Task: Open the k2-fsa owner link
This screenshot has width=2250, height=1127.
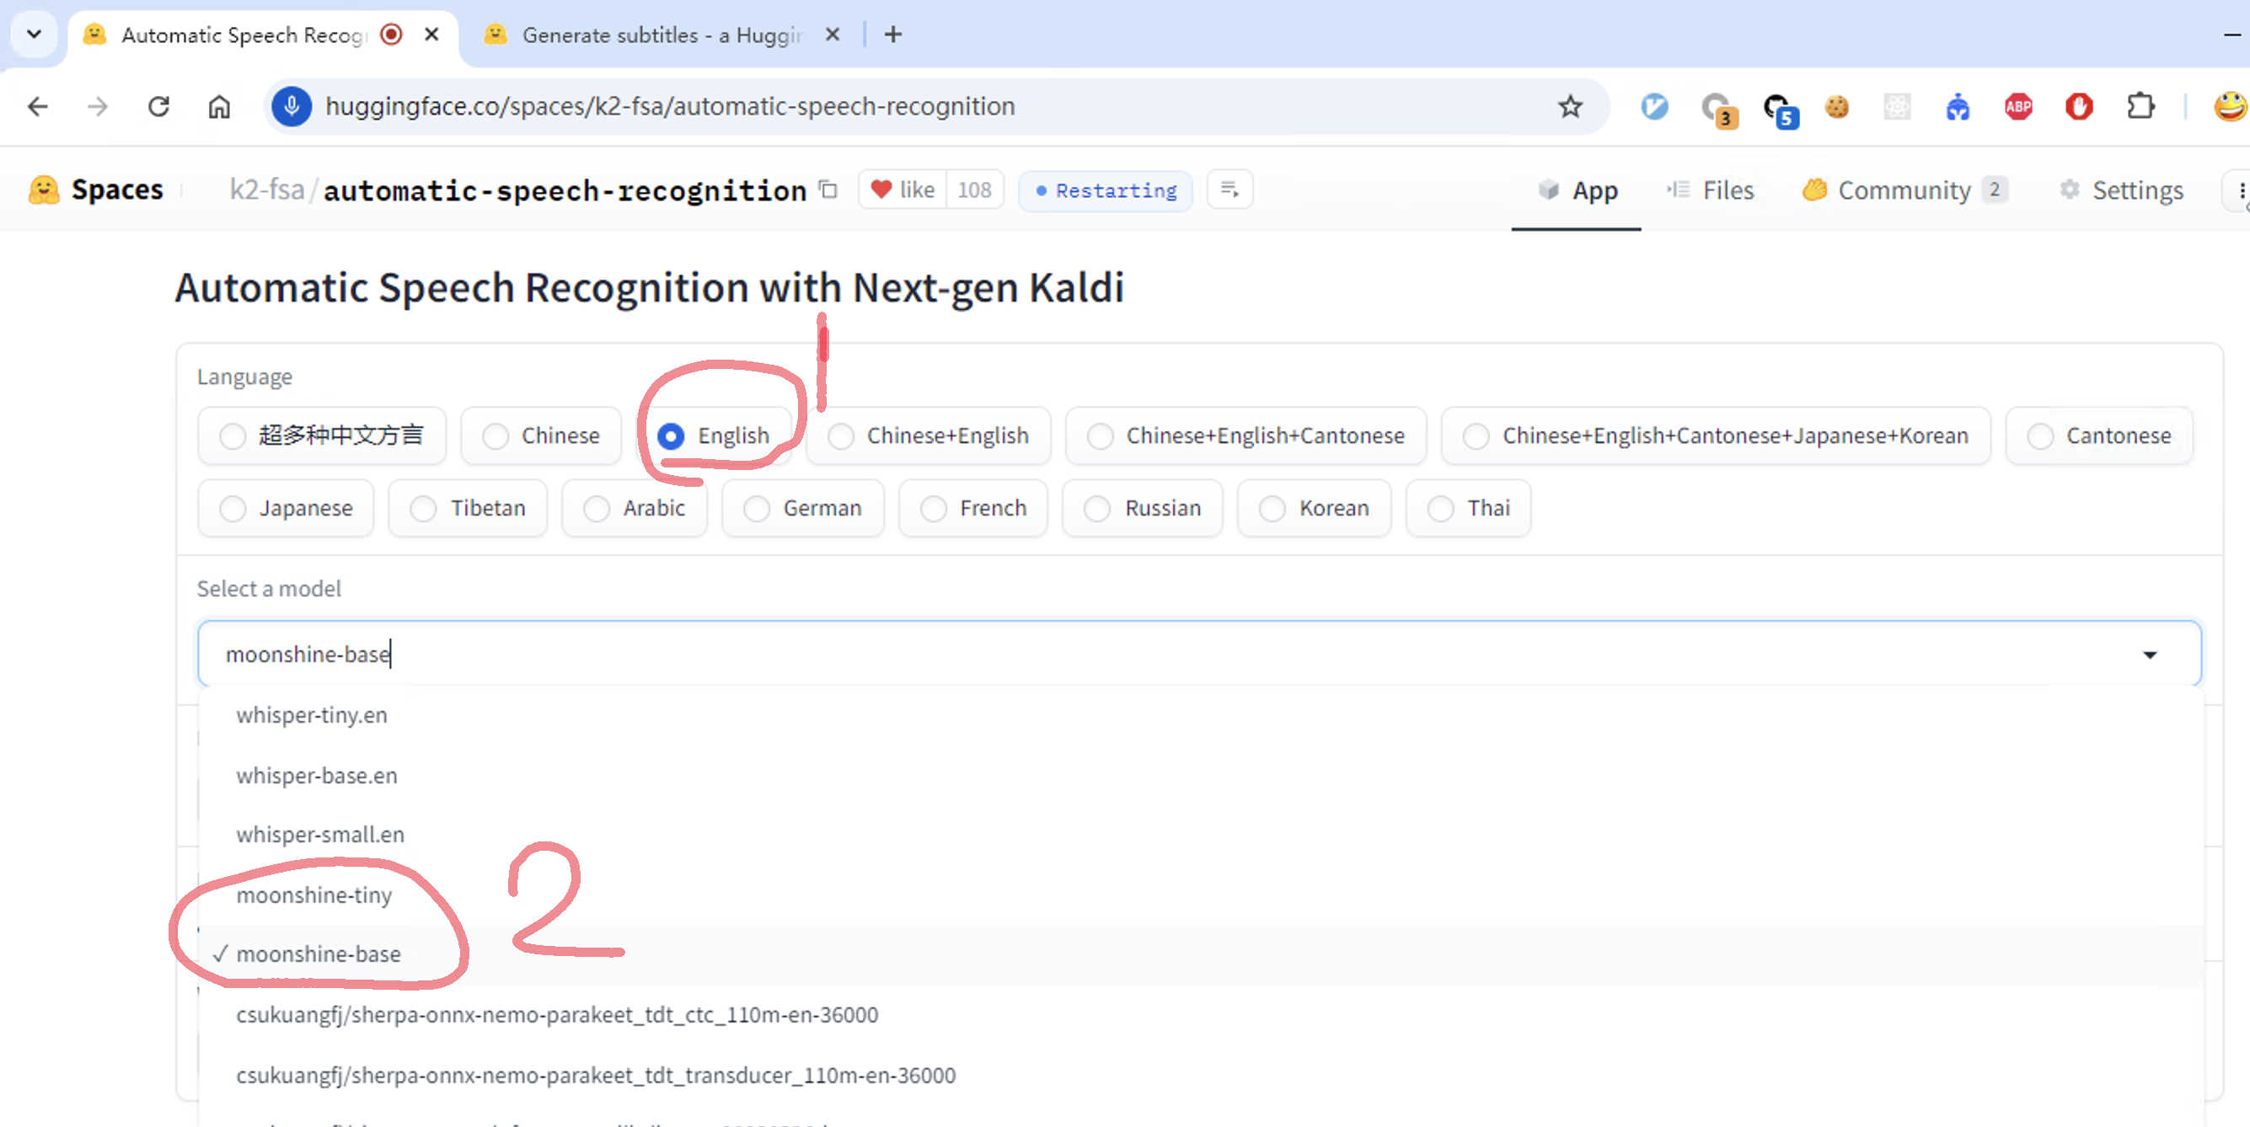Action: (x=266, y=190)
